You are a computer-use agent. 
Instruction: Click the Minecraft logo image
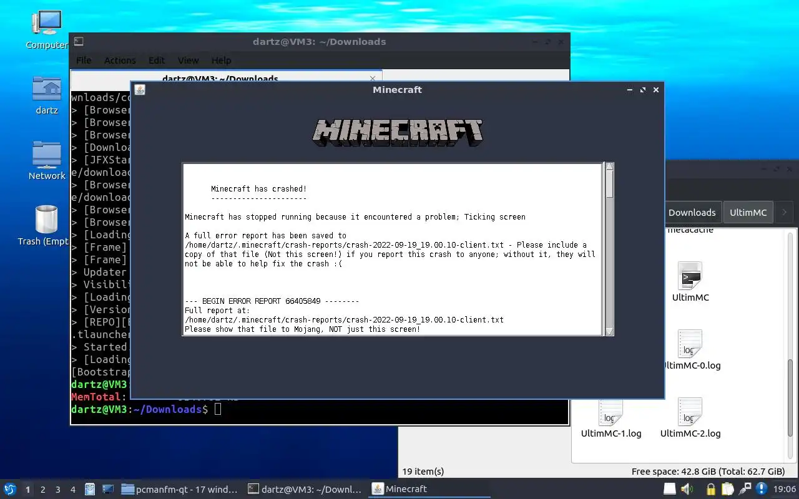(398, 132)
